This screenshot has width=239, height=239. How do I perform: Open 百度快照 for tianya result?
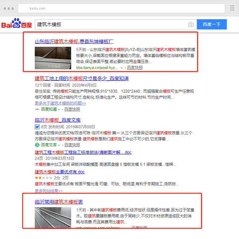click(135, 68)
